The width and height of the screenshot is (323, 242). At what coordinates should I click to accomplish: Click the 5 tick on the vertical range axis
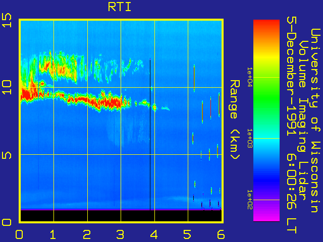(x=7, y=155)
